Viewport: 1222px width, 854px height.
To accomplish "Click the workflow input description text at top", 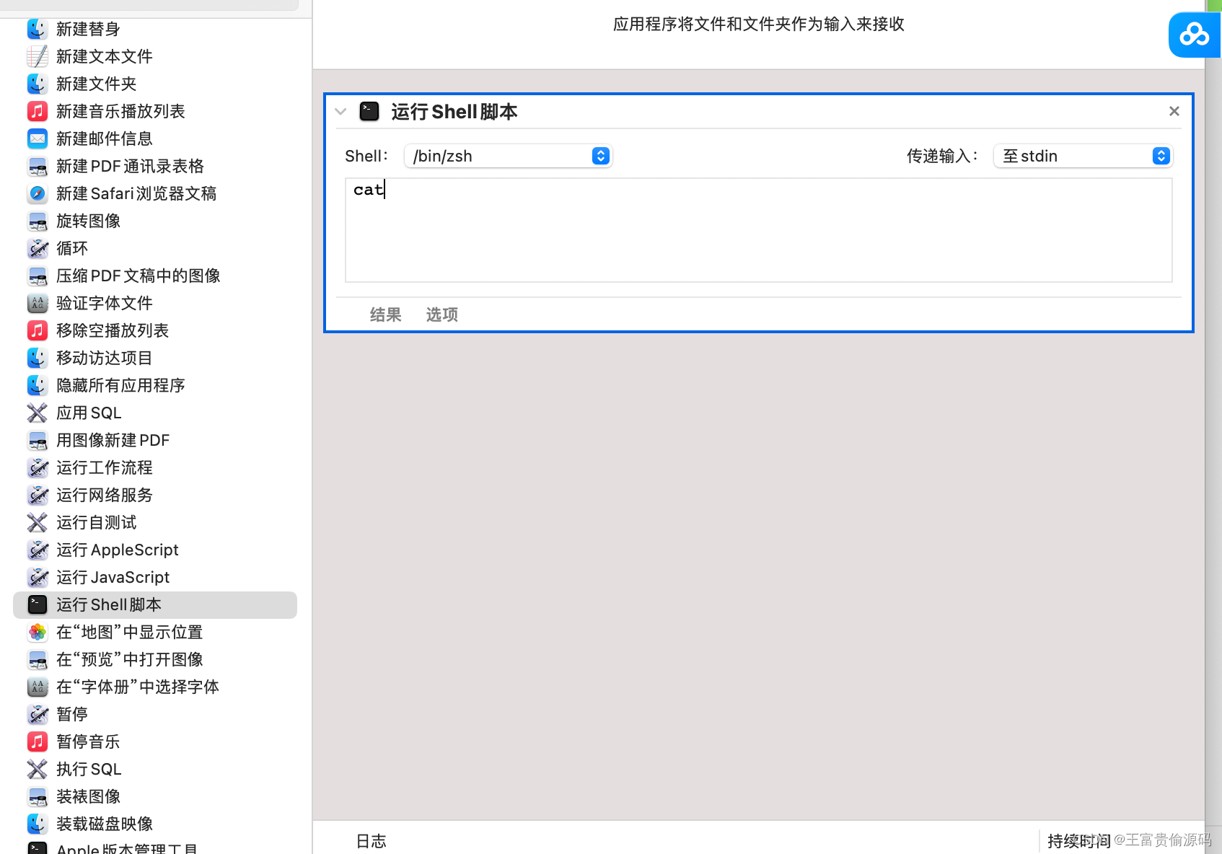I will 758,25.
